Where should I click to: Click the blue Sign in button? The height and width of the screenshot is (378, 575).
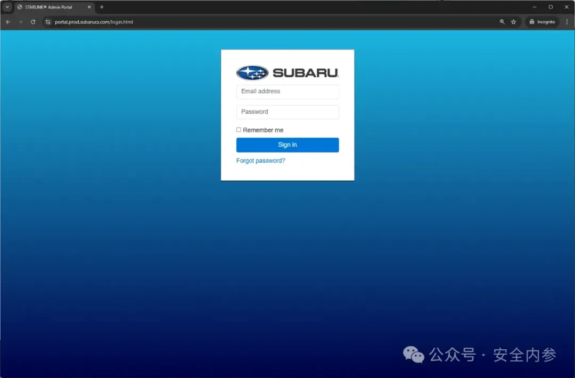[x=287, y=145]
